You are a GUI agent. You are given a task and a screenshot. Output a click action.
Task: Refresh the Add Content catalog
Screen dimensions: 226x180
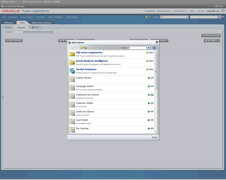pyautogui.click(x=154, y=48)
